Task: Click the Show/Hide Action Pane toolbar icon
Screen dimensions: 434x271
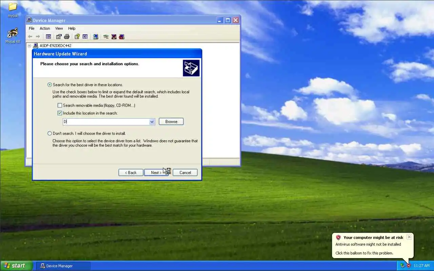Action: click(85, 37)
